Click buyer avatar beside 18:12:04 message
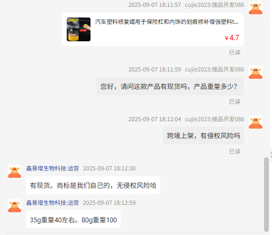Screen dimensions: 272x235 256,122
